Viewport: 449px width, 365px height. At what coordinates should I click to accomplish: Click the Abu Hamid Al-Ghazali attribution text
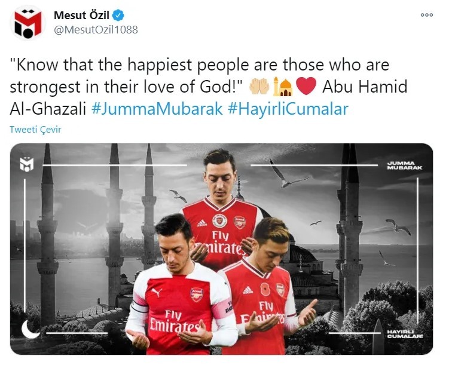[209, 97]
